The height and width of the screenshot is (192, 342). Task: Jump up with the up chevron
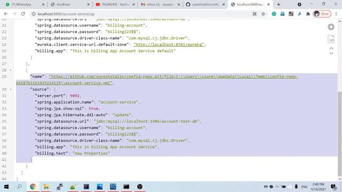(x=331, y=49)
